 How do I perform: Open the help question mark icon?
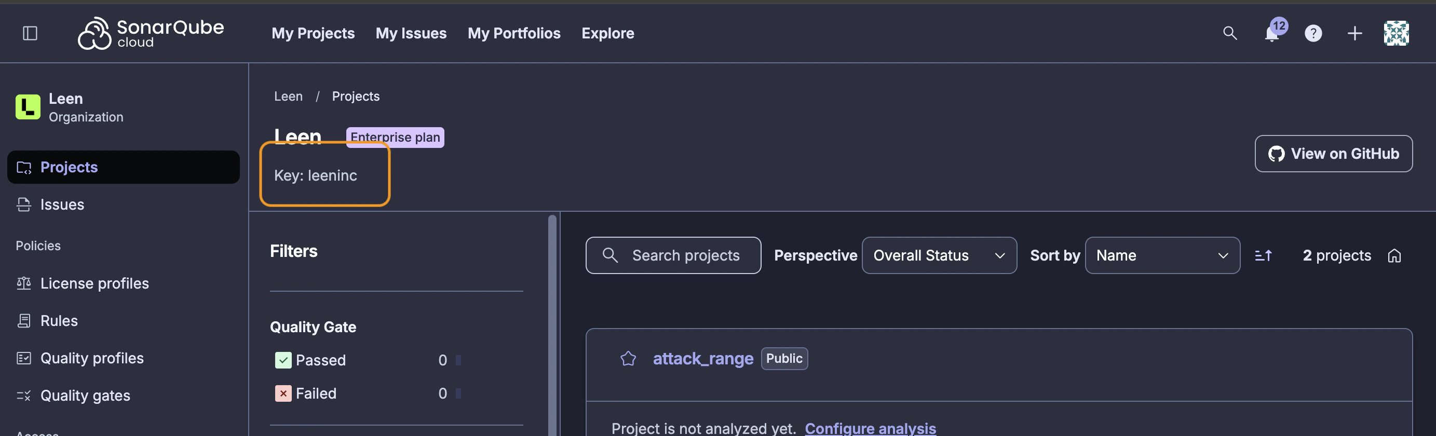pyautogui.click(x=1313, y=33)
